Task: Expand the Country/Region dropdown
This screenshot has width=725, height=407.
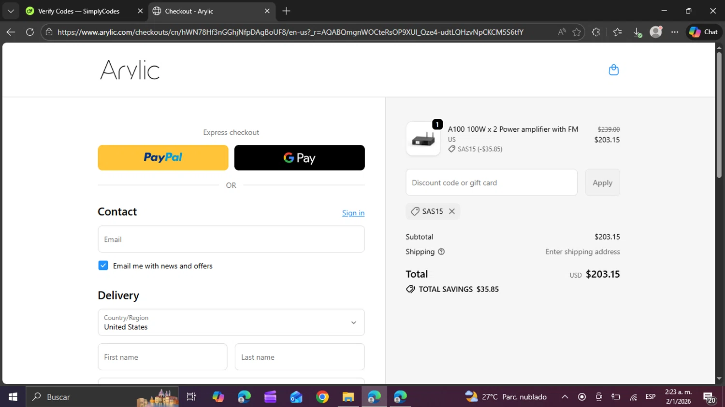Action: (231, 323)
